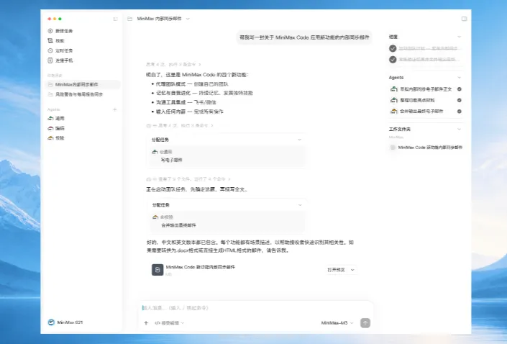The image size is (507, 344).
Task: Open the MiniMax Code file attachment link
Action: pyautogui.click(x=200, y=267)
